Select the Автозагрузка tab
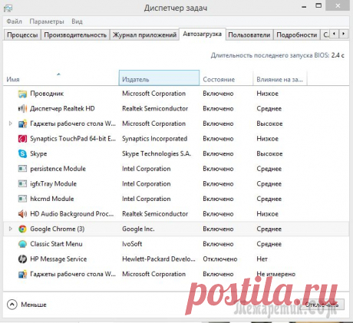The image size is (353, 323). click(202, 34)
